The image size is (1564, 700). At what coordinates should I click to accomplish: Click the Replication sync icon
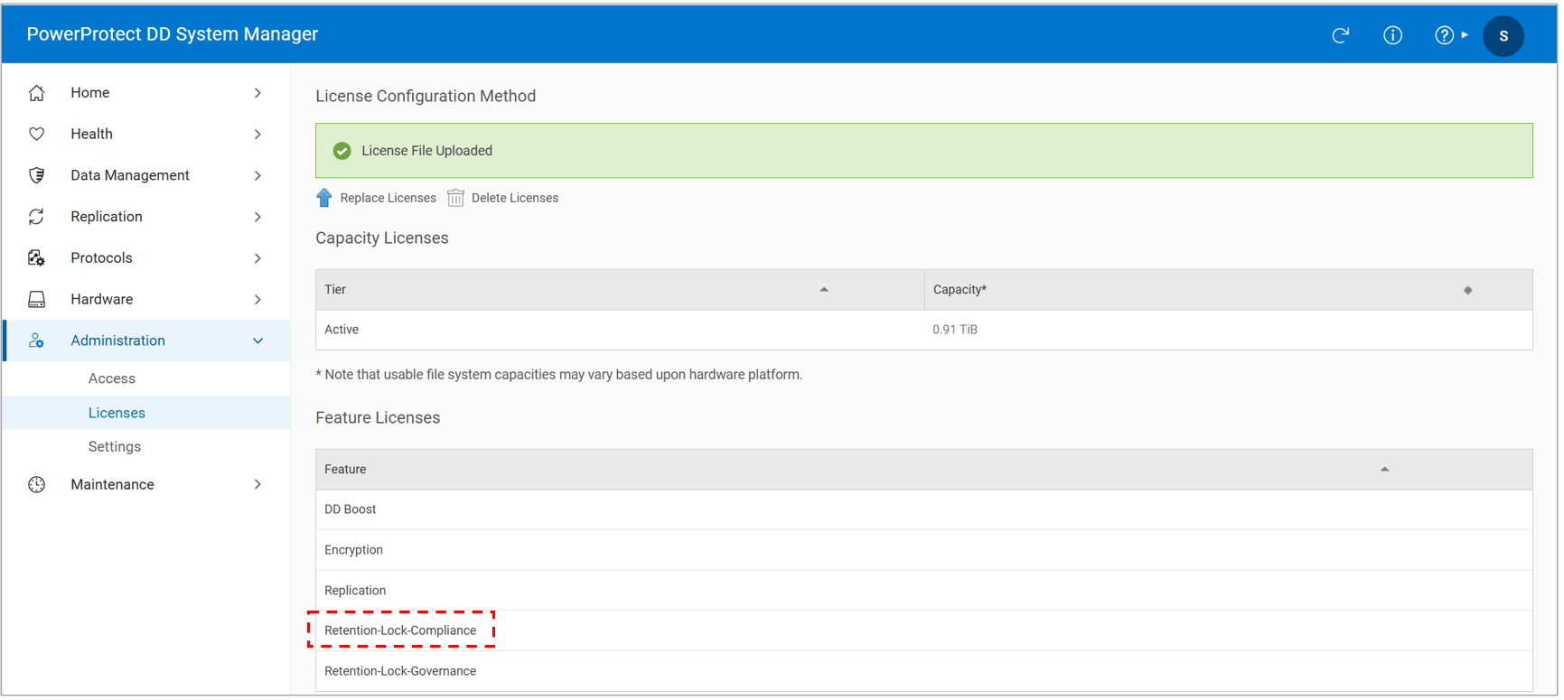(36, 217)
